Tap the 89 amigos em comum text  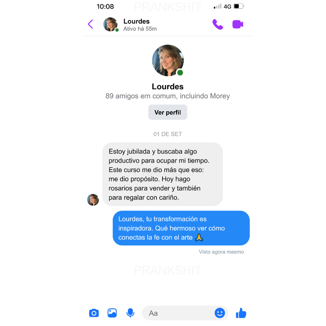coord(167,96)
